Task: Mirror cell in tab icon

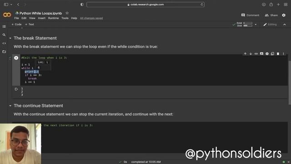Action: click(x=272, y=54)
